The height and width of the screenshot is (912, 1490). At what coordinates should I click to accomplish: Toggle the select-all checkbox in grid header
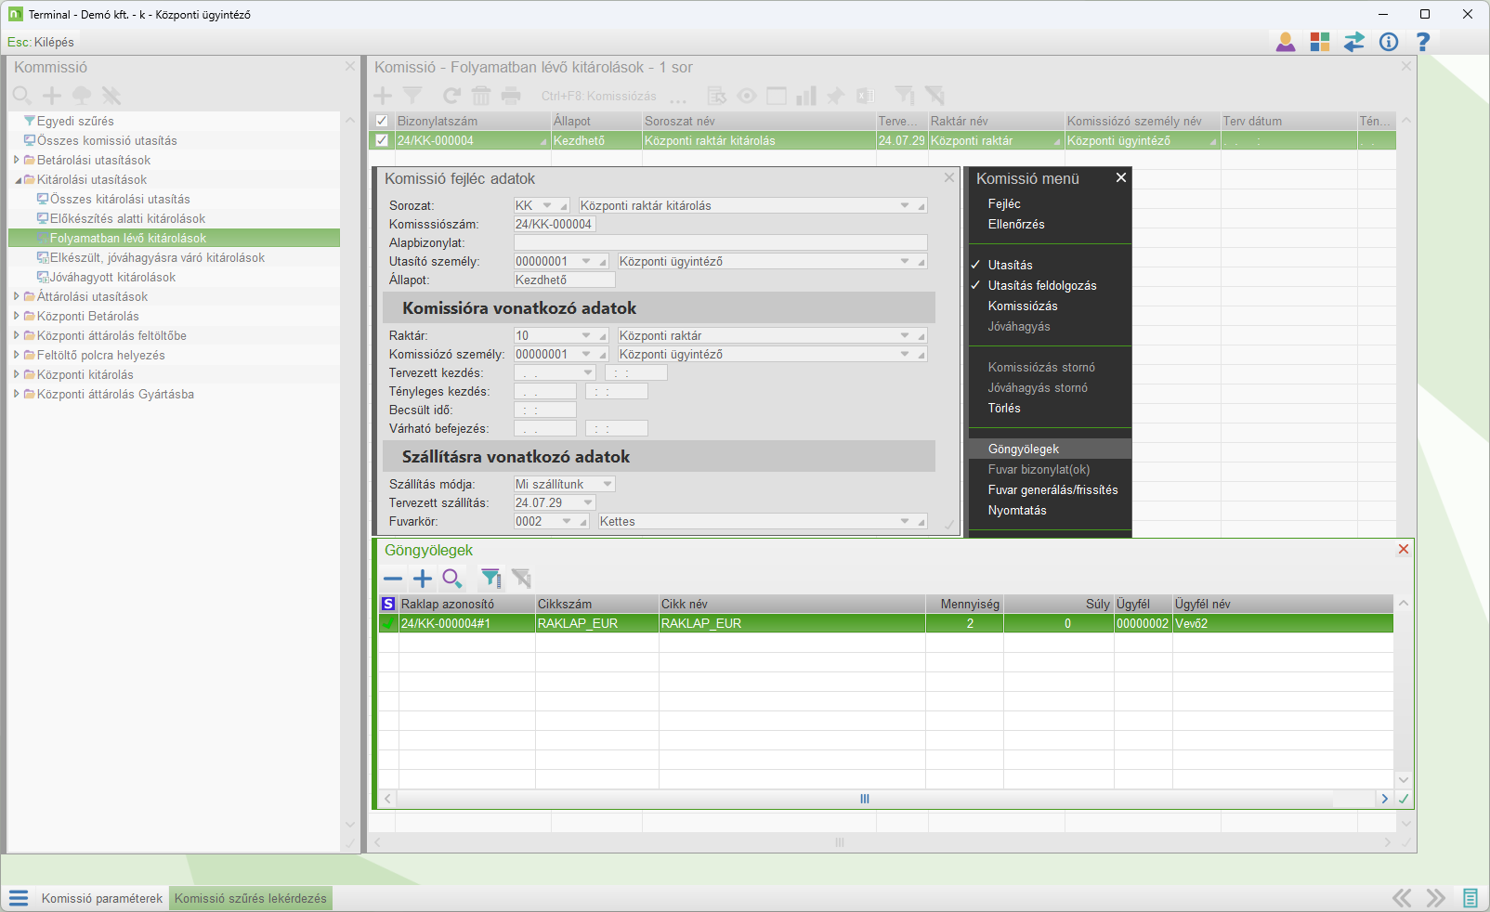tap(382, 121)
